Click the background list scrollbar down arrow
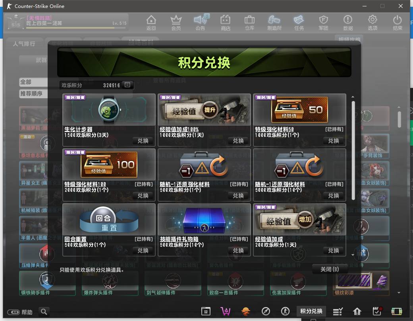This screenshot has width=413, height=321. pos(399,292)
